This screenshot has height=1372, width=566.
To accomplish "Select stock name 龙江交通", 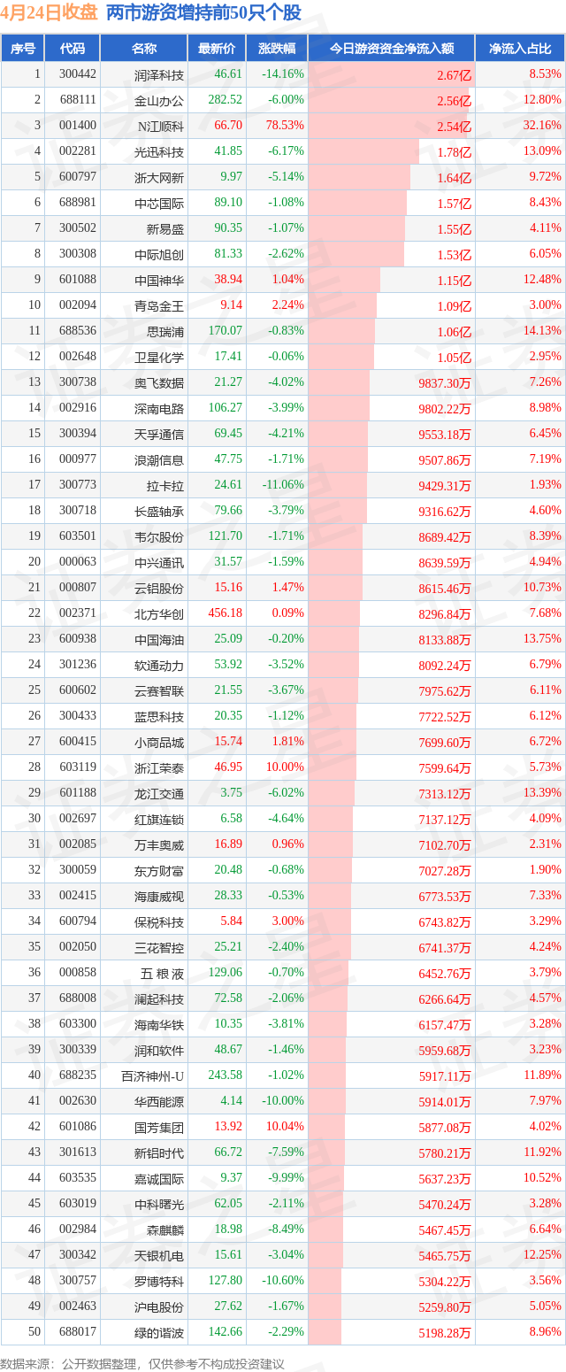I will coord(159,793).
